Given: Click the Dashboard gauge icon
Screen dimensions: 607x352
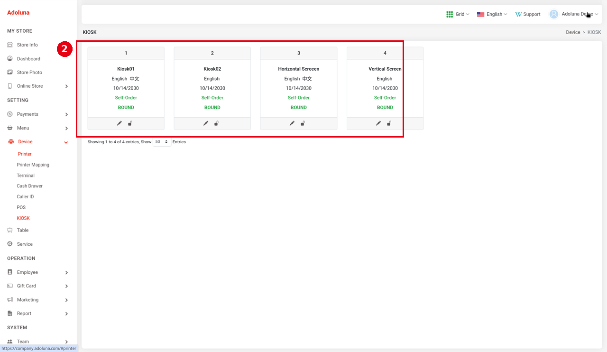Looking at the screenshot, I should (10, 59).
